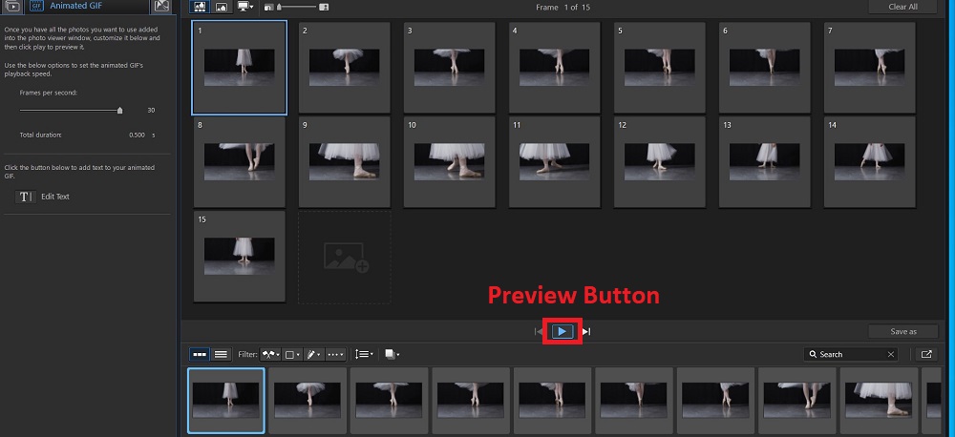This screenshot has width=955, height=437.
Task: Switch browser panel to list view
Action: tap(222, 354)
